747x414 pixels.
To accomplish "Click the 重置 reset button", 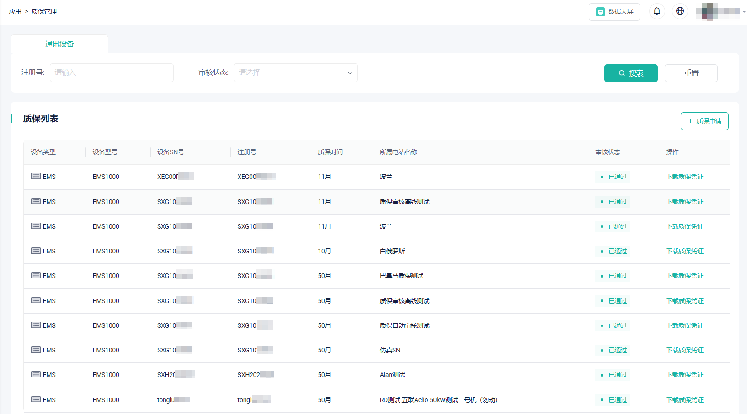I will 691,73.
